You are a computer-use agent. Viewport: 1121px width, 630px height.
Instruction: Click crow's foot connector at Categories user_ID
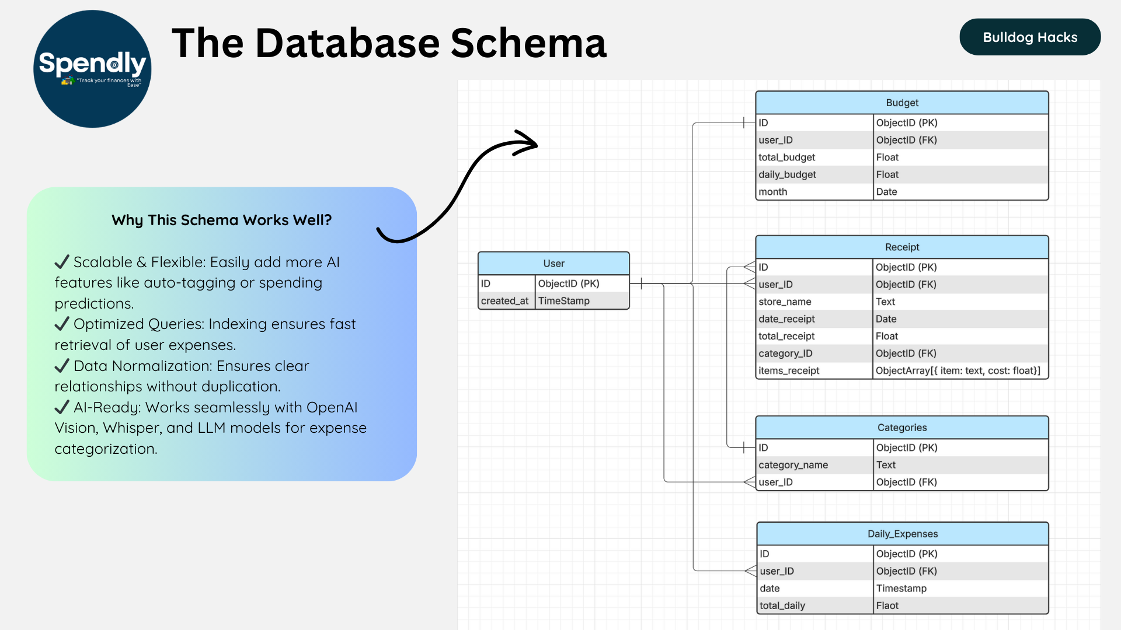(750, 482)
